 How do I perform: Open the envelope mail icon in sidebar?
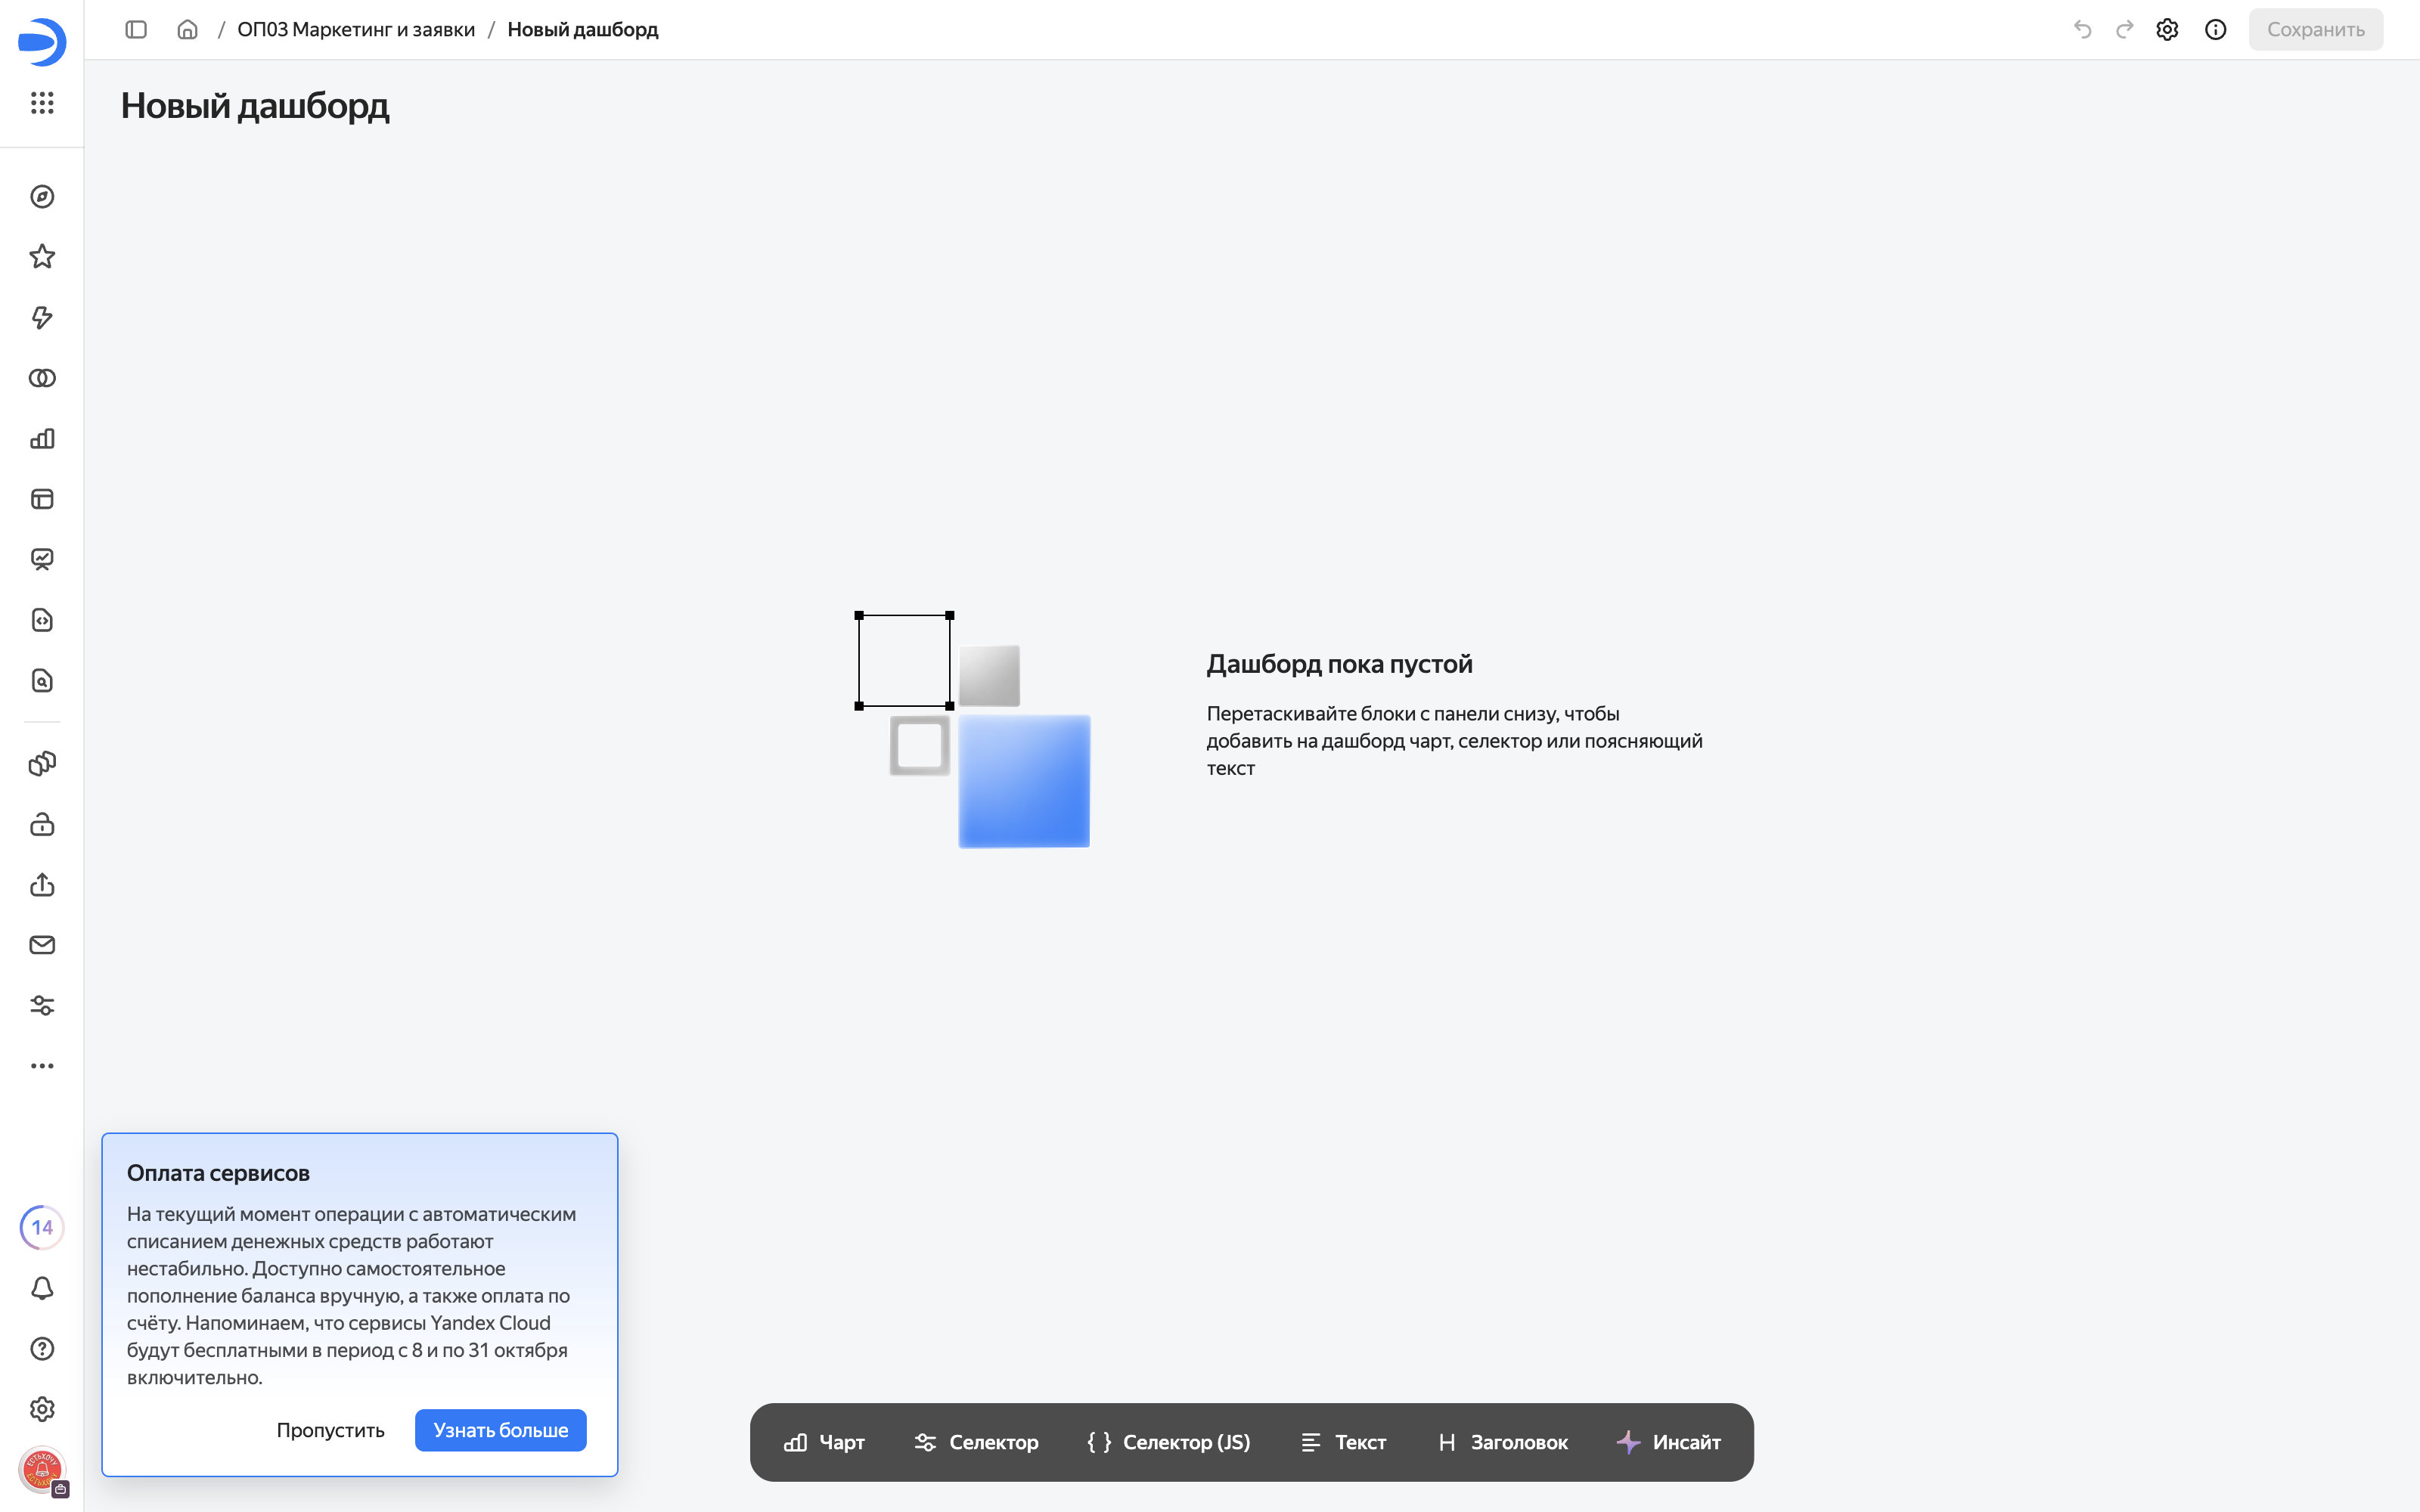42,945
